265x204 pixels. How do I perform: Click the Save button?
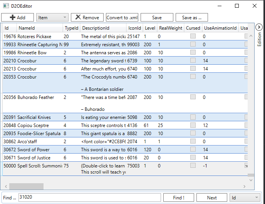(x=157, y=17)
